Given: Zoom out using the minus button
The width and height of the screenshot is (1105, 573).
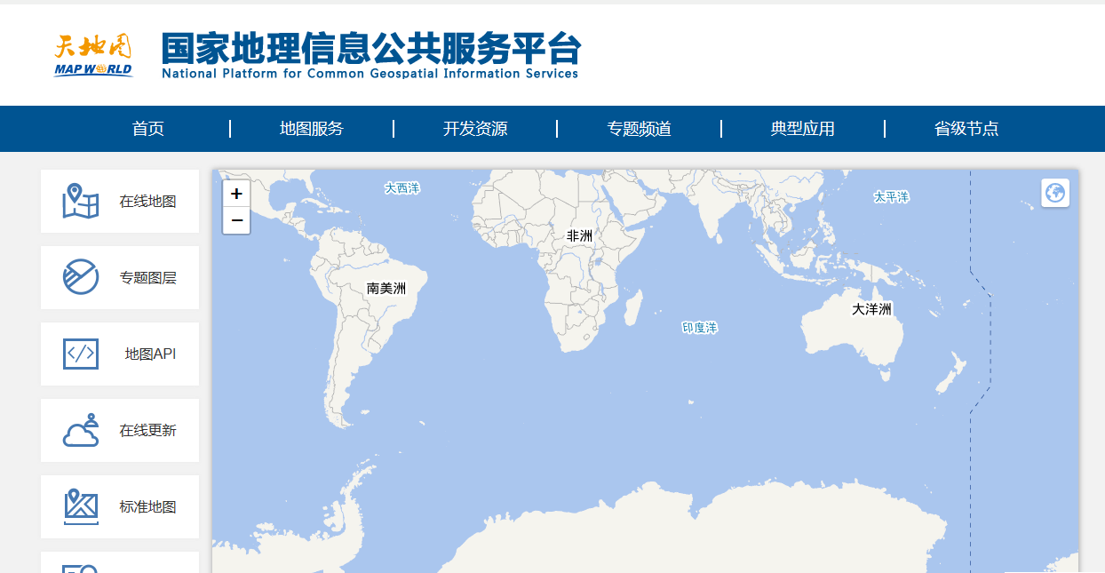Looking at the screenshot, I should pyautogui.click(x=235, y=220).
